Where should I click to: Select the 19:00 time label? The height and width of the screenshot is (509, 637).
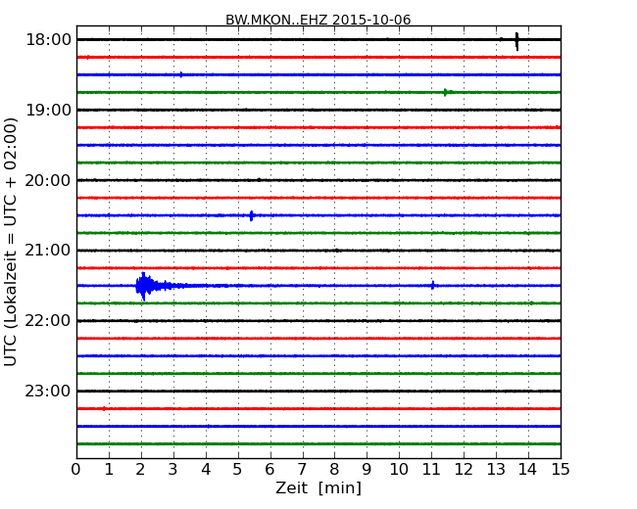click(48, 110)
